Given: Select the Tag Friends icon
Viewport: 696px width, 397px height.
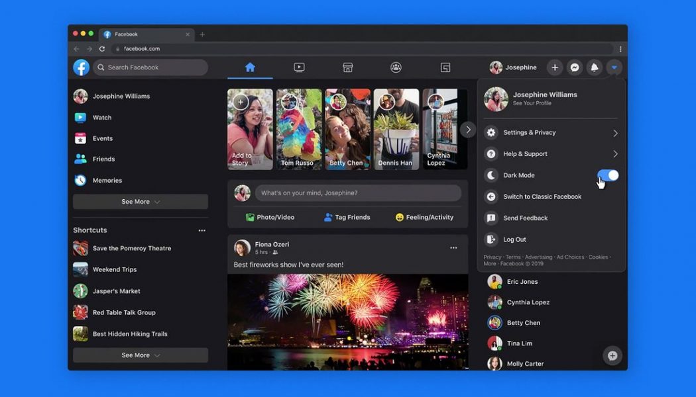Looking at the screenshot, I should point(327,217).
